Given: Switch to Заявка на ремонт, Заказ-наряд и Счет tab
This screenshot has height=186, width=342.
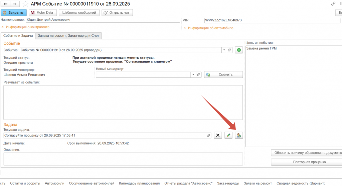Looking at the screenshot, I should (x=68, y=35).
